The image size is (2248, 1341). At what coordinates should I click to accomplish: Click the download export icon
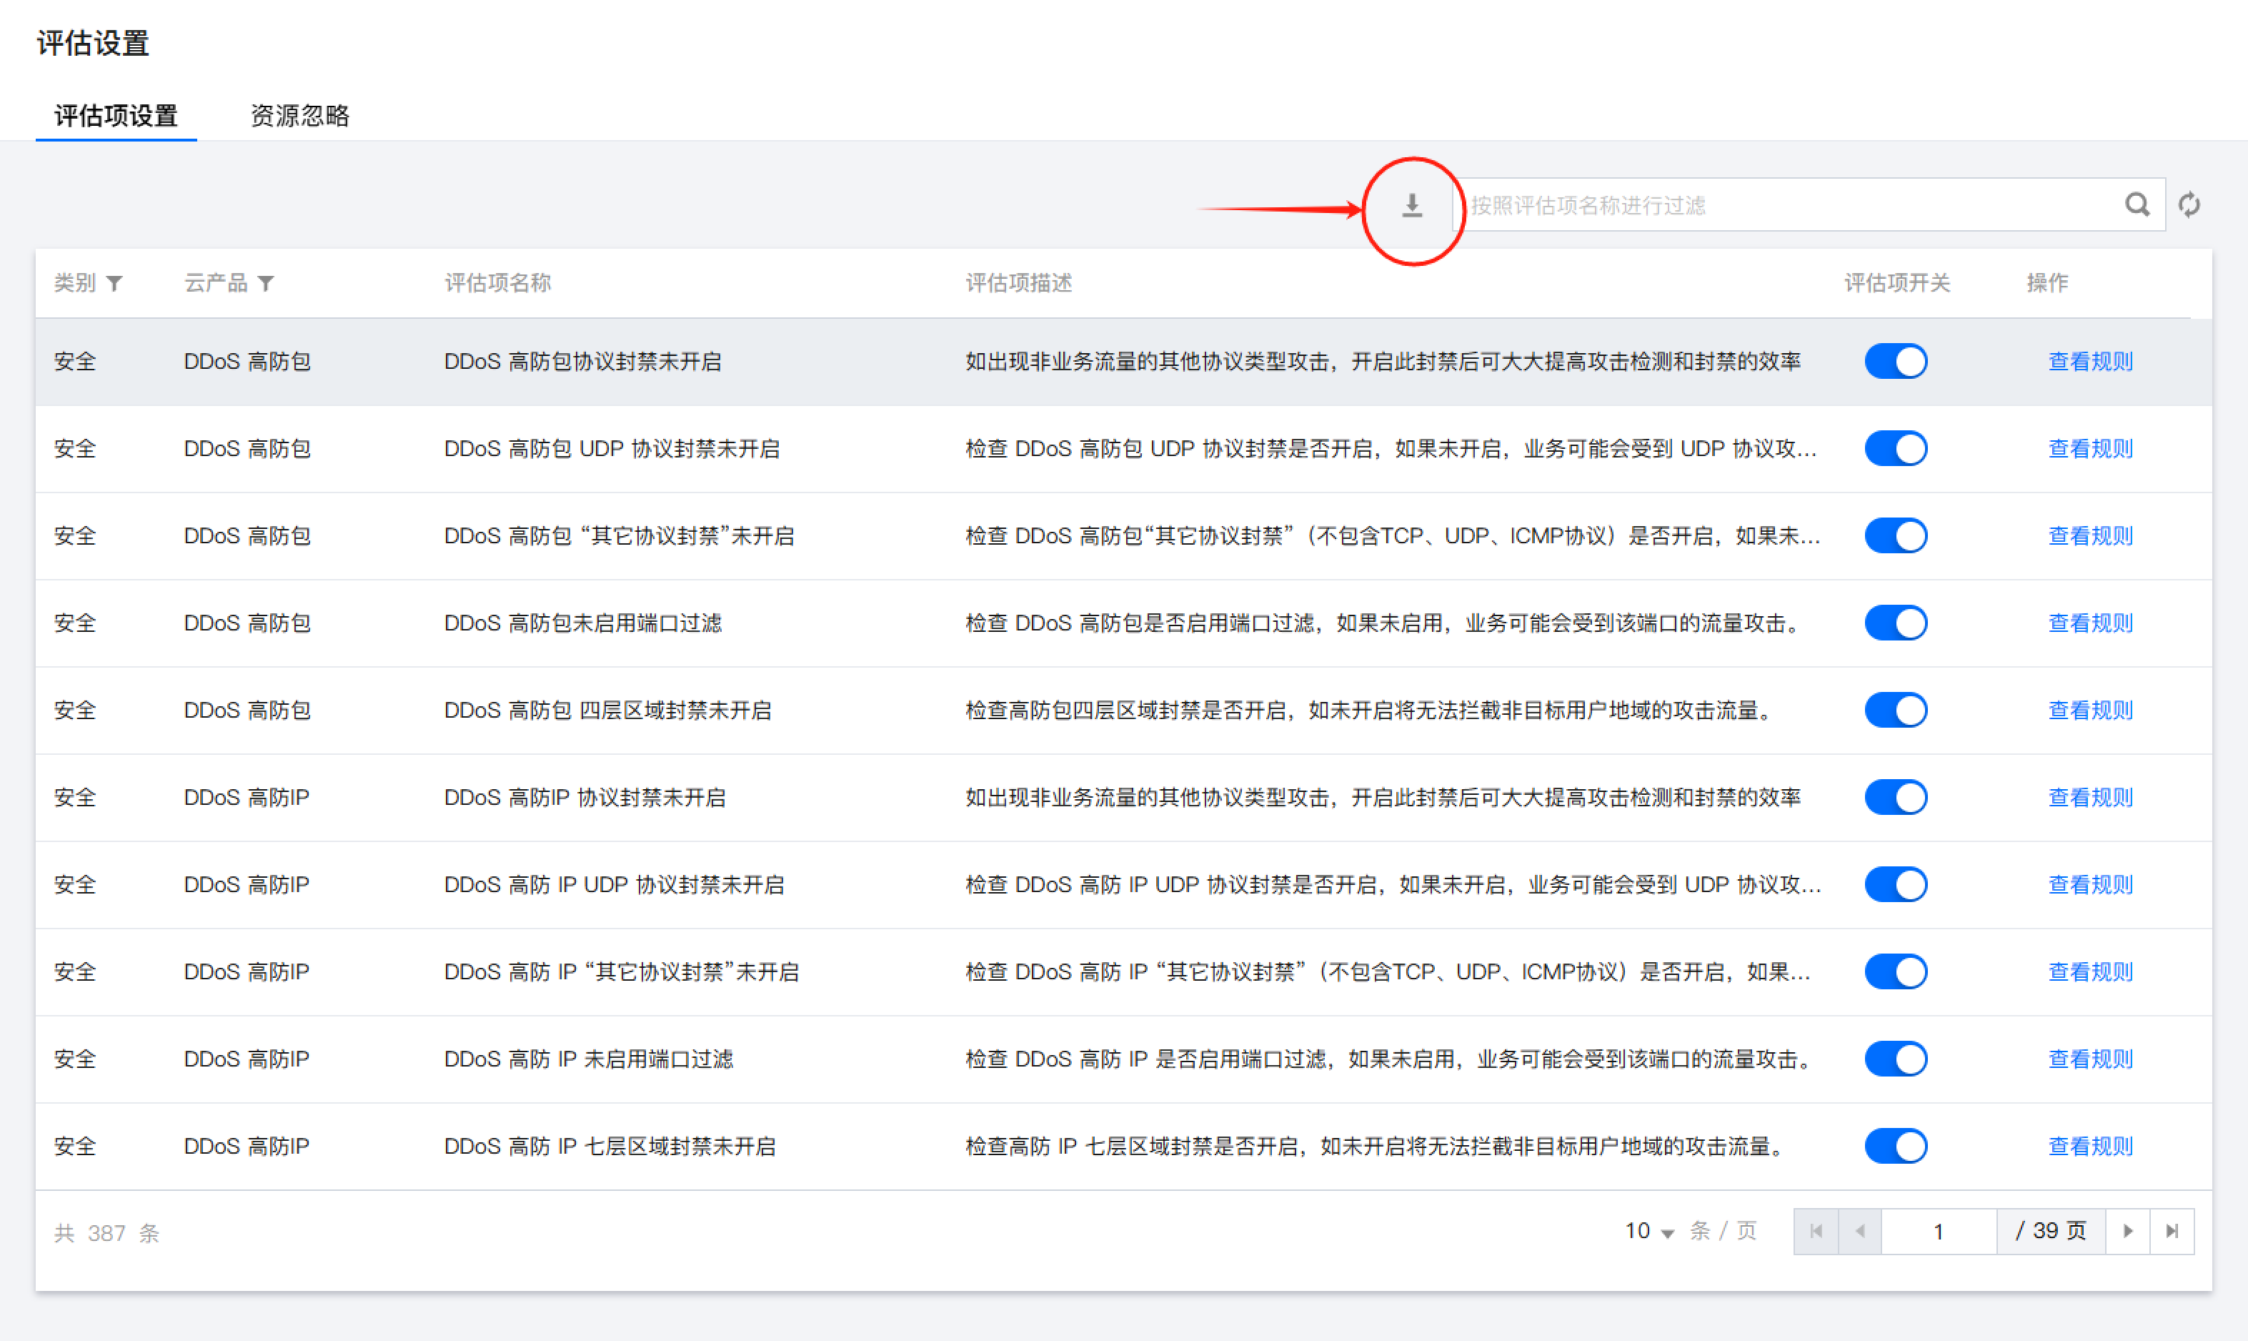tap(1412, 206)
